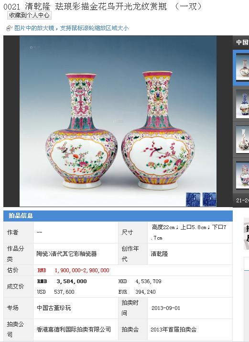Open the 中国古董珍玩 session link
Screen dimensions: 249x342
coord(54,308)
